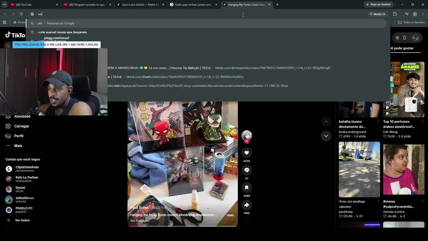Click the Modo IA button
428x241 pixels.
tap(377, 14)
